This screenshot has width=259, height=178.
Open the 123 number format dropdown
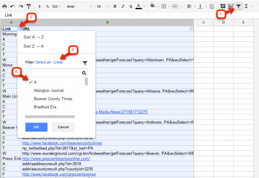coord(56,6)
